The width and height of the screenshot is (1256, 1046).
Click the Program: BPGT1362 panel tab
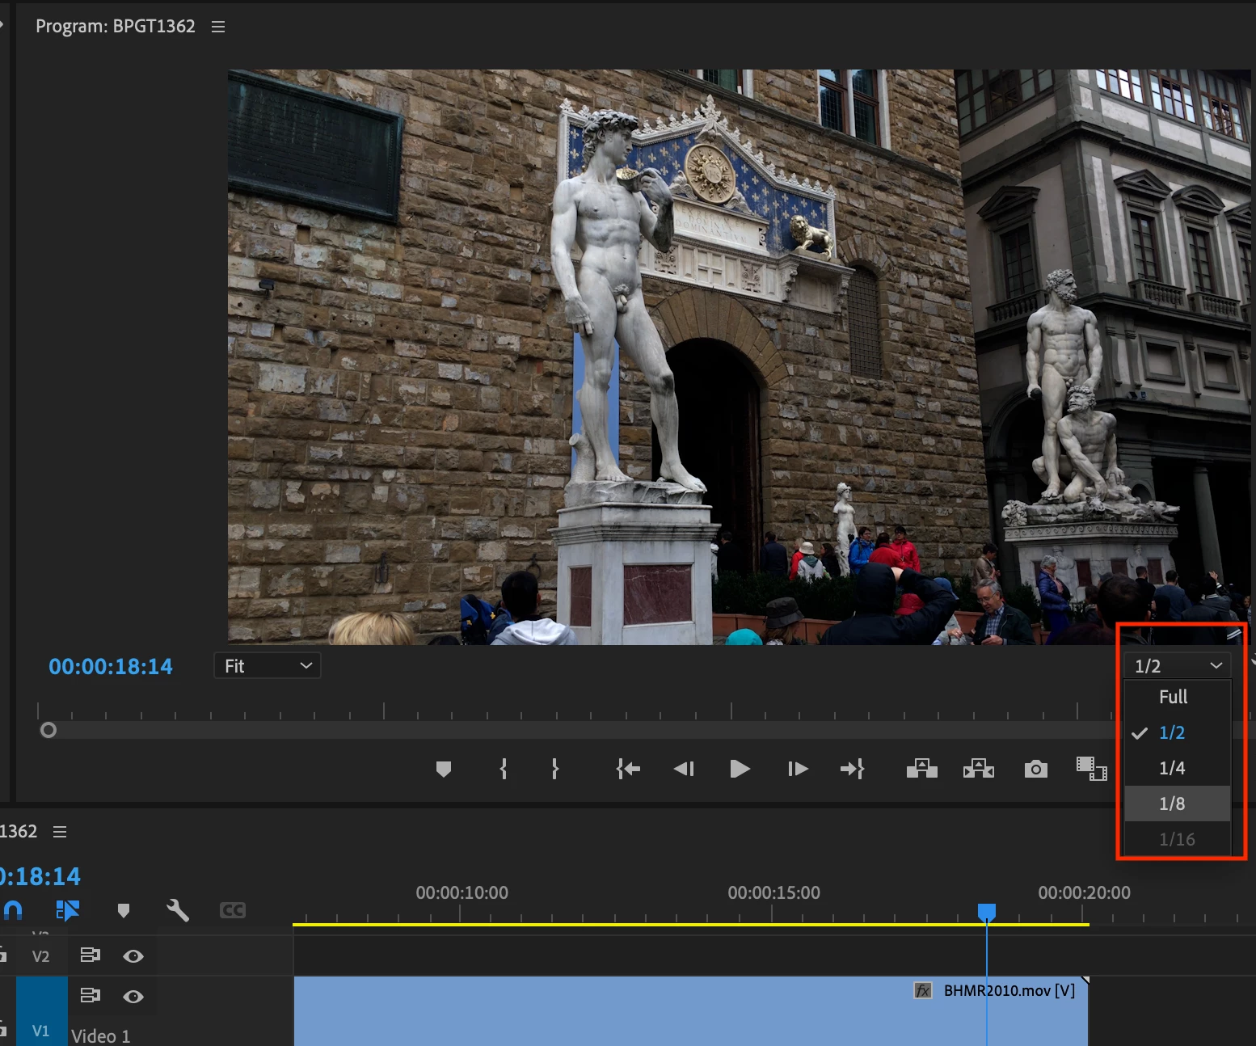pyautogui.click(x=116, y=27)
